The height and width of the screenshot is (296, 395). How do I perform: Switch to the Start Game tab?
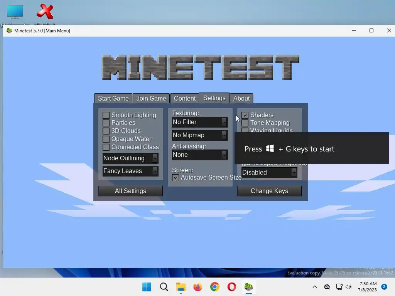point(113,98)
